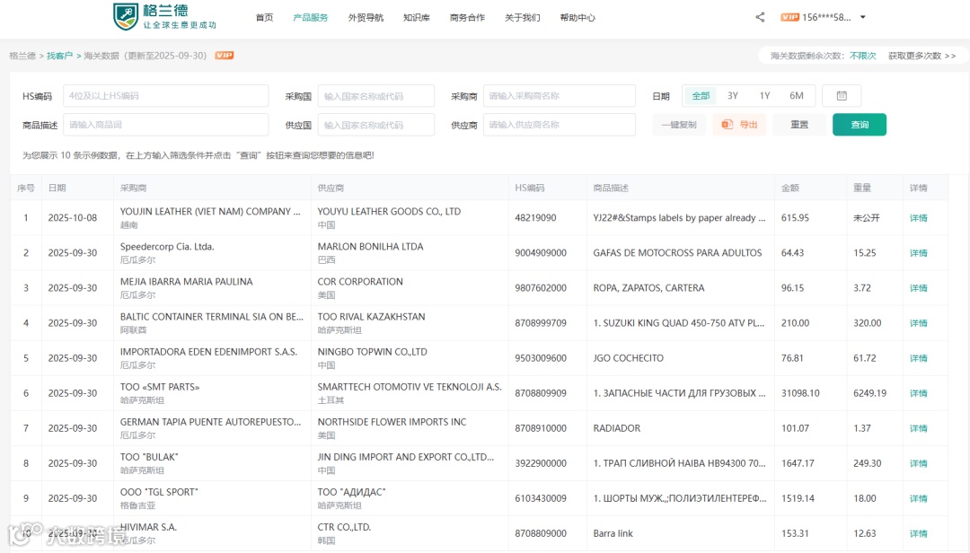Open 关于我们 menu item

pos(522,17)
